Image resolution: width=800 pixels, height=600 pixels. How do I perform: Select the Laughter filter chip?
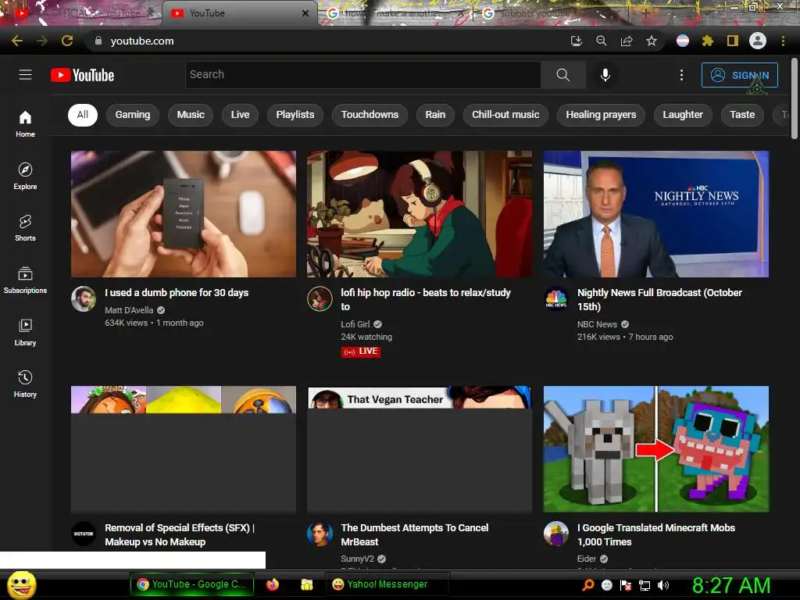point(683,115)
